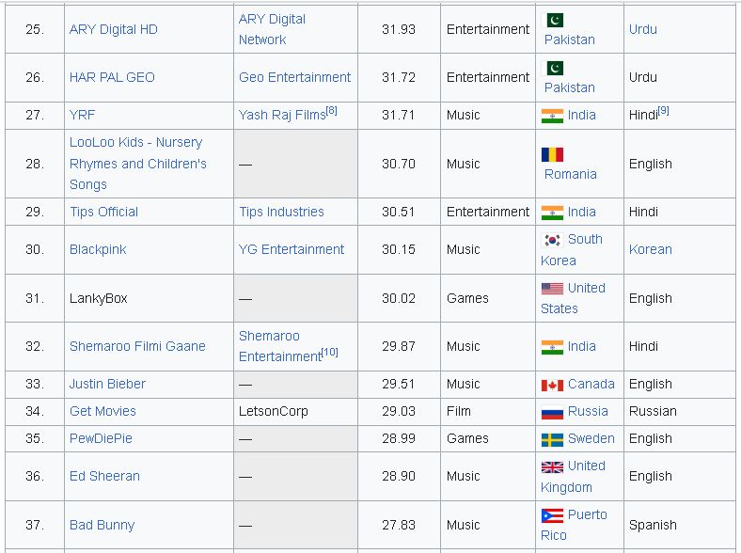Open footnote reference 8 next to Yash Raj Films
This screenshot has width=741, height=553.
point(331,111)
